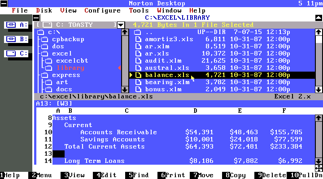Click tree pane scroll down arrow
Image resolution: width=323 pixels, height=179 pixels.
(x=125, y=89)
